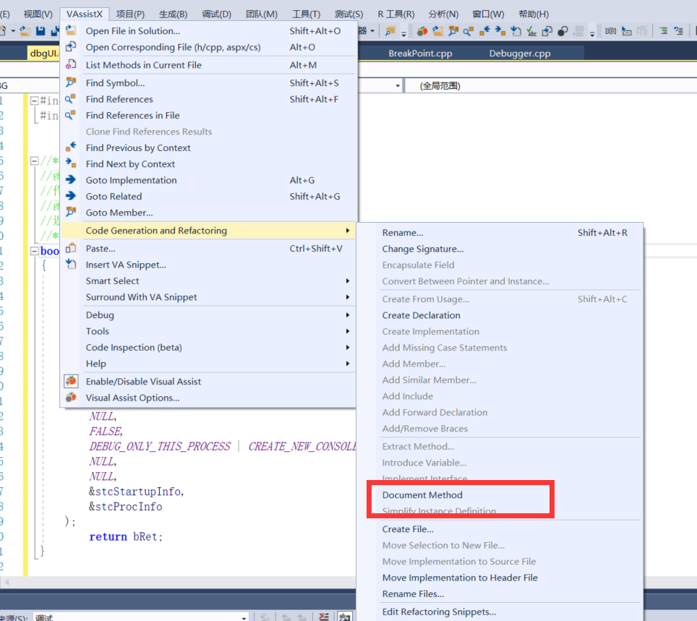The height and width of the screenshot is (621, 697).
Task: Expand the Tools submenu
Action: pyautogui.click(x=208, y=331)
